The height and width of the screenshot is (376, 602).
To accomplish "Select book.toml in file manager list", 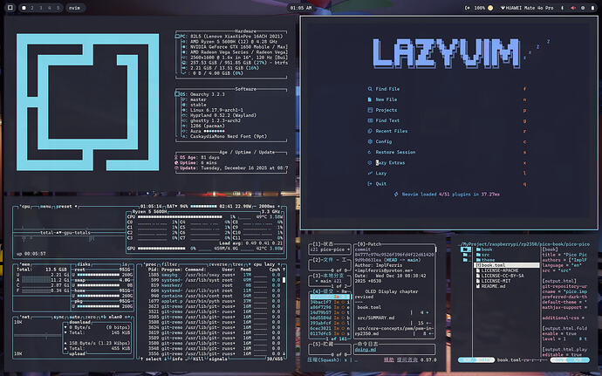I will tap(506, 265).
